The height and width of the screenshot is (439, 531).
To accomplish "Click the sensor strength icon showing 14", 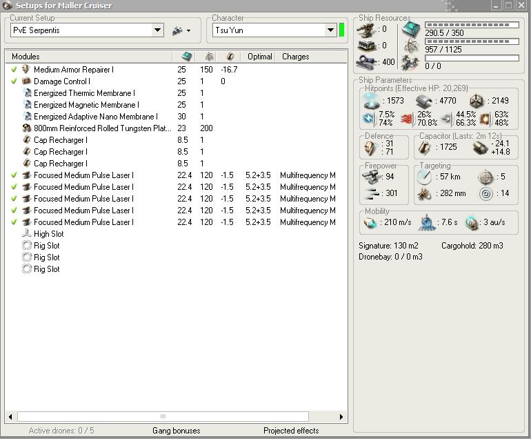I will [486, 194].
